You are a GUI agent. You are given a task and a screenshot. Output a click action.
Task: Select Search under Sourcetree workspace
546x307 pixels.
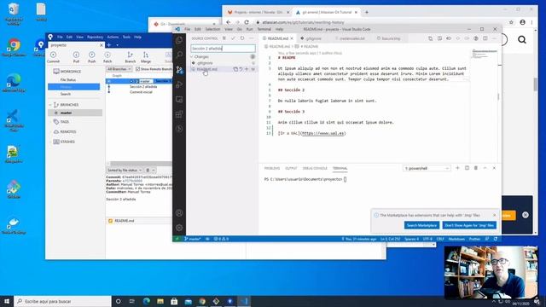pos(65,94)
